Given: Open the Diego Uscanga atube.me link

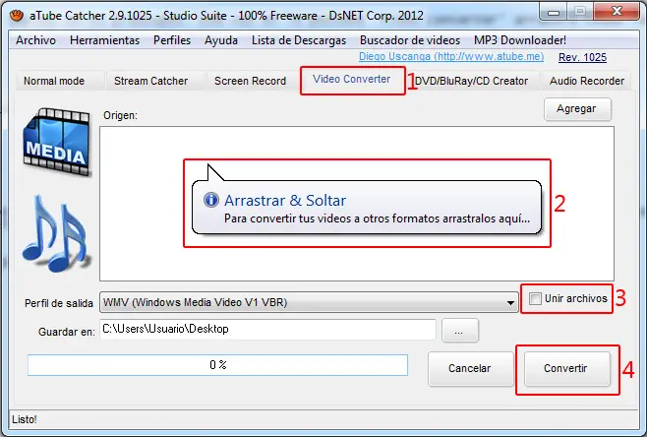Looking at the screenshot, I should (451, 56).
